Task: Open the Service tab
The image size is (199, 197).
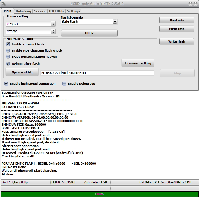Action: click(40, 11)
